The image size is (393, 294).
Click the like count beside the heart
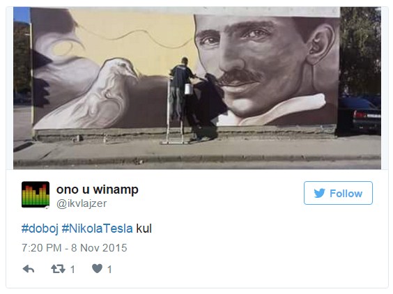click(109, 270)
